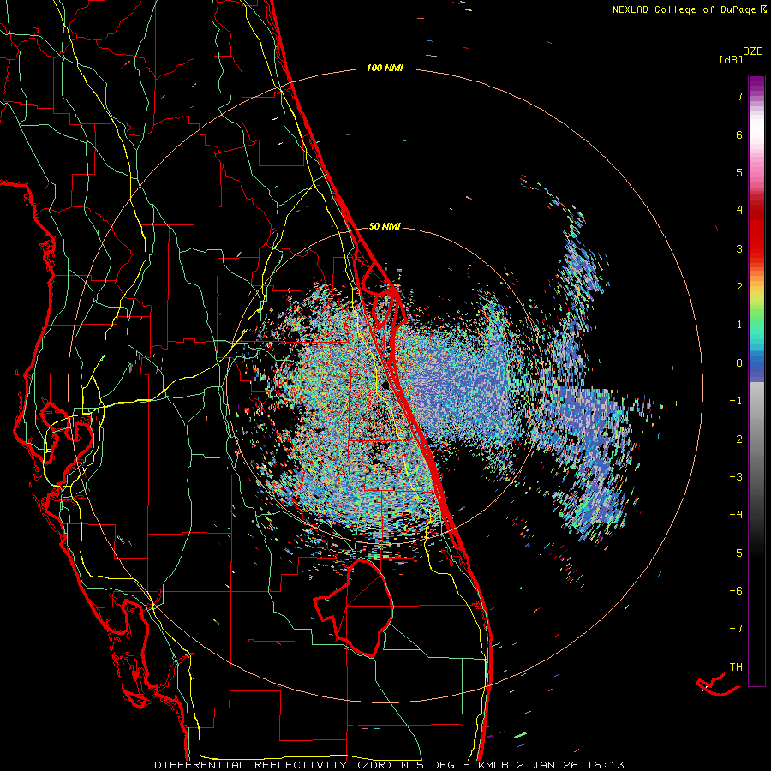Click the 0 value on color scale
The image size is (771, 771).
(x=739, y=363)
